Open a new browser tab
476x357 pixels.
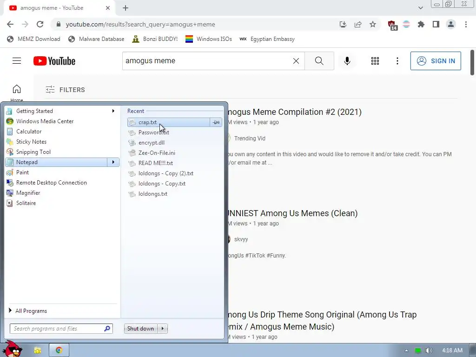126,8
